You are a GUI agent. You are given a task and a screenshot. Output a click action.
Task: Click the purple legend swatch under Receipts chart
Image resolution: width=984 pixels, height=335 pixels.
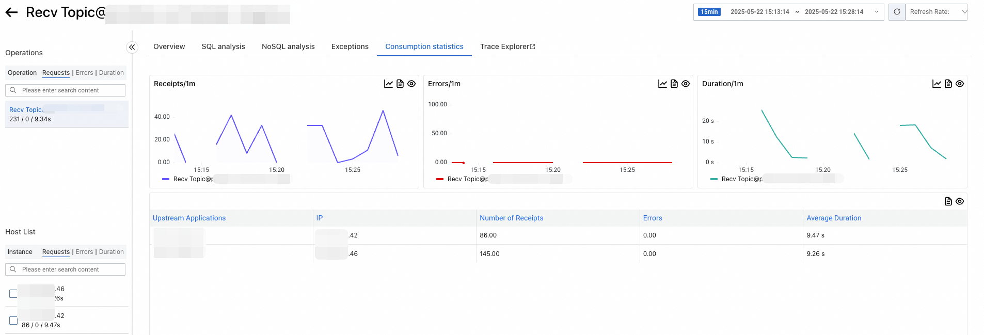pyautogui.click(x=166, y=179)
